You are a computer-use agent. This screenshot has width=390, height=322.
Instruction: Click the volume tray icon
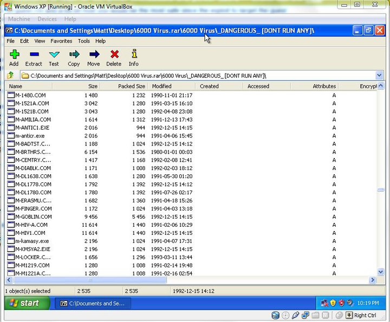[x=350, y=303]
